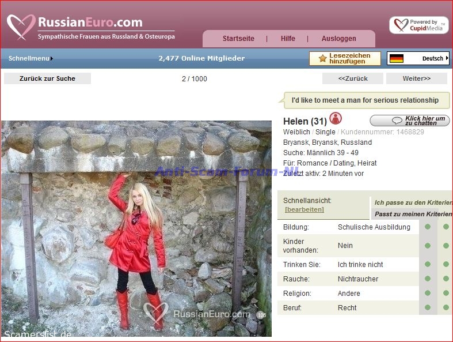Go to previous profile with <<Zurück
453x342 pixels.
(x=352, y=78)
